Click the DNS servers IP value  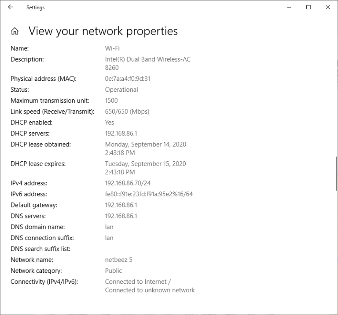[x=121, y=216]
